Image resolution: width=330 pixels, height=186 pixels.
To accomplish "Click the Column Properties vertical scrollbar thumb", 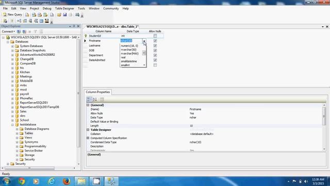I will (x=324, y=116).
